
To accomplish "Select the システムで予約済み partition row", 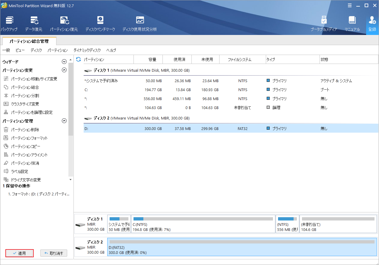I will (x=231, y=81).
